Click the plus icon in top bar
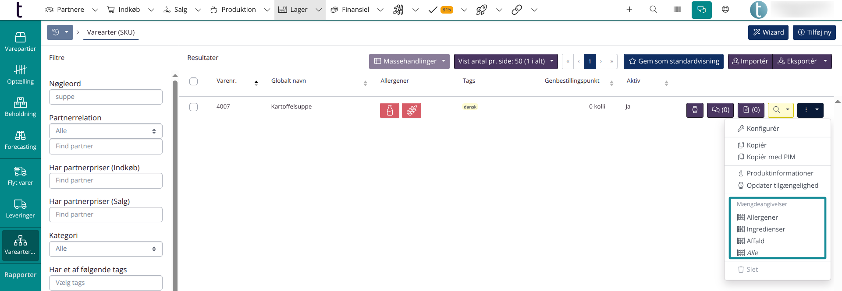Viewport: 842px width, 291px height. coord(629,10)
